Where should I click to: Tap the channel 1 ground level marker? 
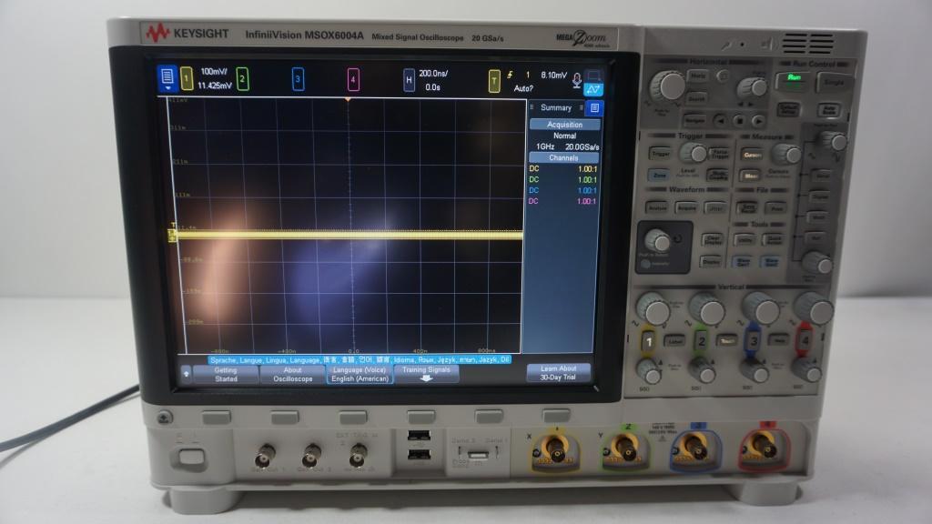click(172, 237)
